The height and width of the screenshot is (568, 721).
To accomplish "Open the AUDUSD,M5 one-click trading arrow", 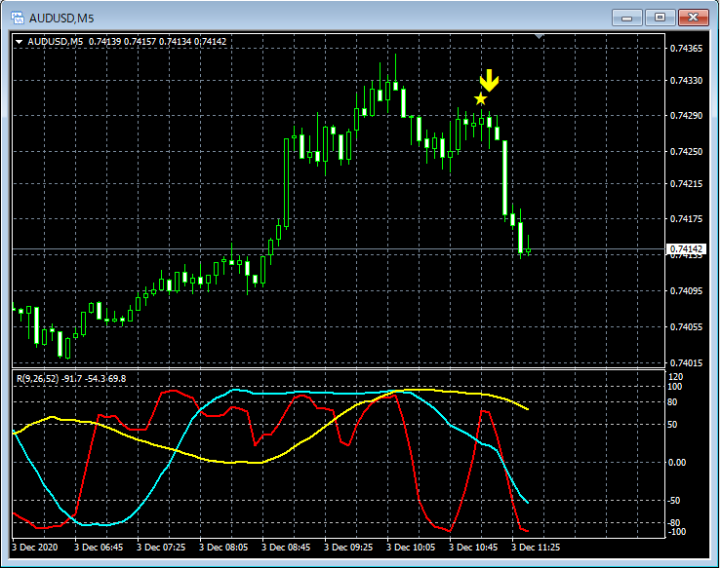I will [20, 42].
